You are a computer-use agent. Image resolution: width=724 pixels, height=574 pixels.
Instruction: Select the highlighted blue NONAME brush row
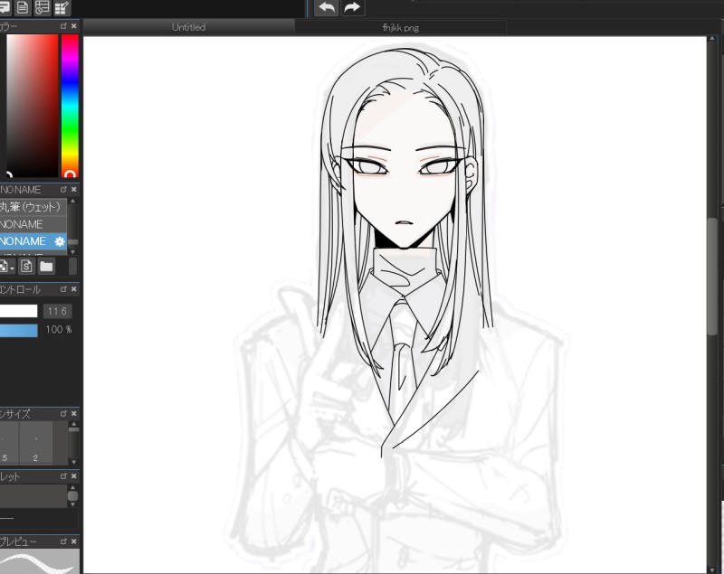coord(33,241)
